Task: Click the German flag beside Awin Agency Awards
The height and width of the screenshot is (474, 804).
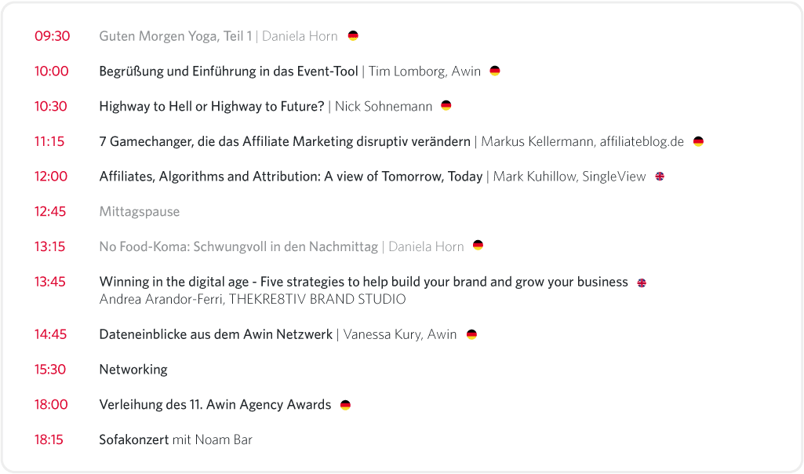Action: click(x=345, y=405)
